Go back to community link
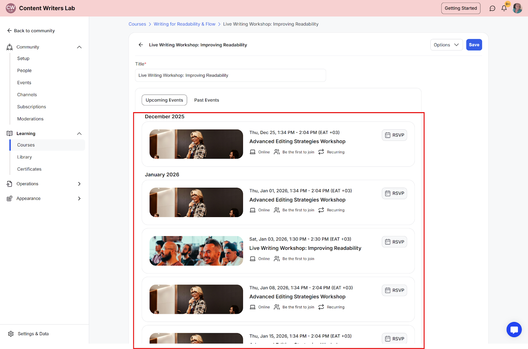528x349 pixels. pyautogui.click(x=31, y=31)
